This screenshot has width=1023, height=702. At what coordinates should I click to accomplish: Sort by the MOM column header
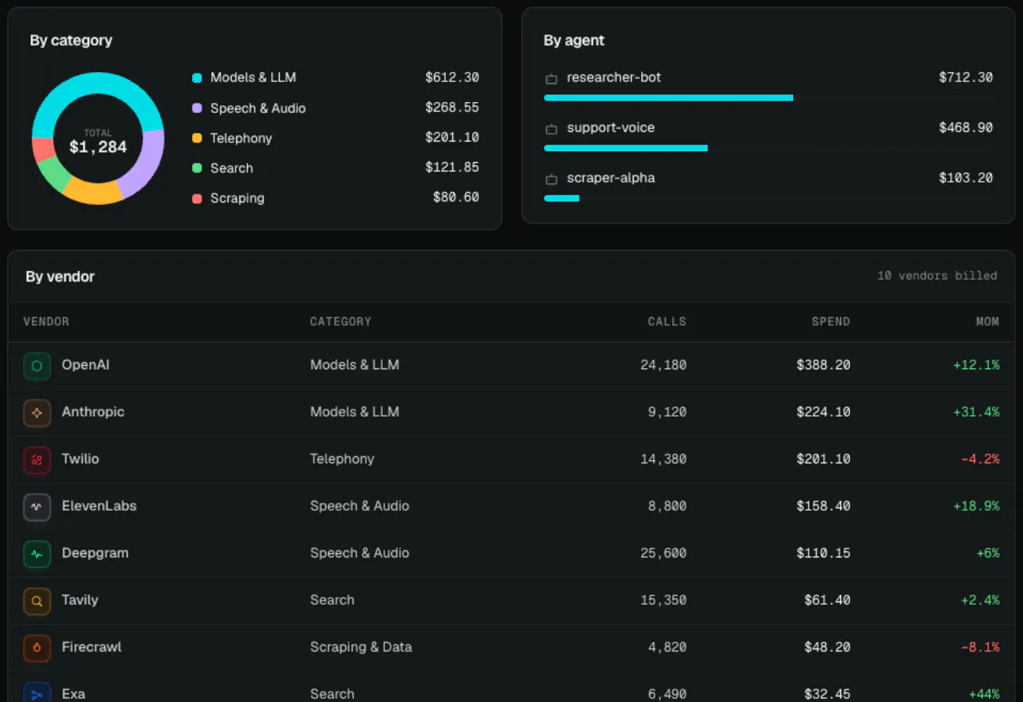987,322
